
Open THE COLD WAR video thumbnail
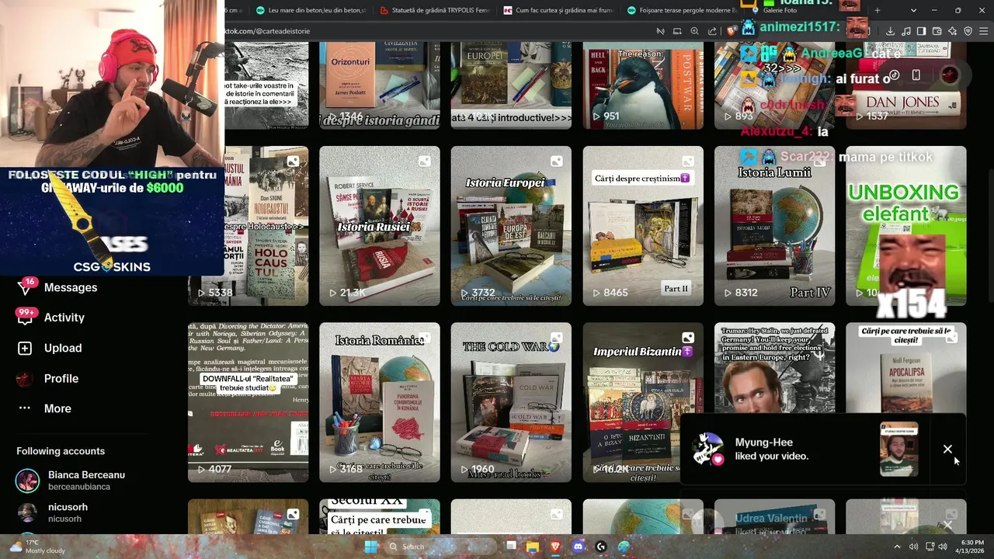(511, 402)
